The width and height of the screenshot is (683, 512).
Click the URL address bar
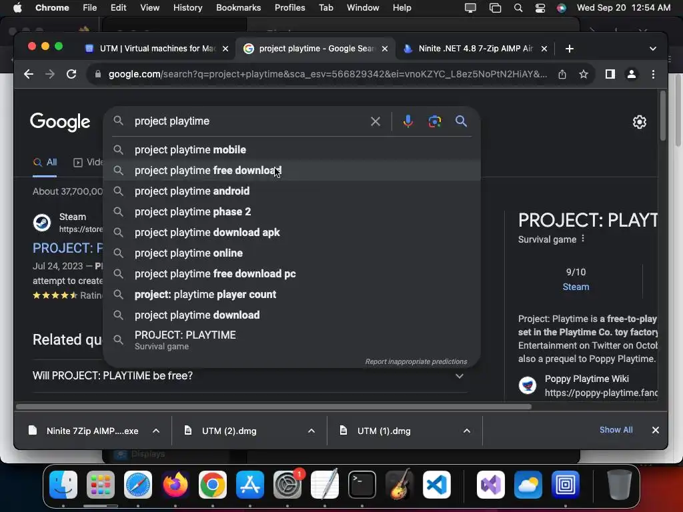click(327, 75)
